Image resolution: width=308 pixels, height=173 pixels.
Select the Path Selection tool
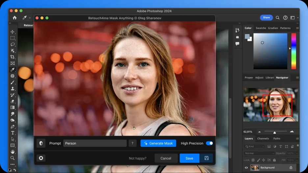(13, 139)
